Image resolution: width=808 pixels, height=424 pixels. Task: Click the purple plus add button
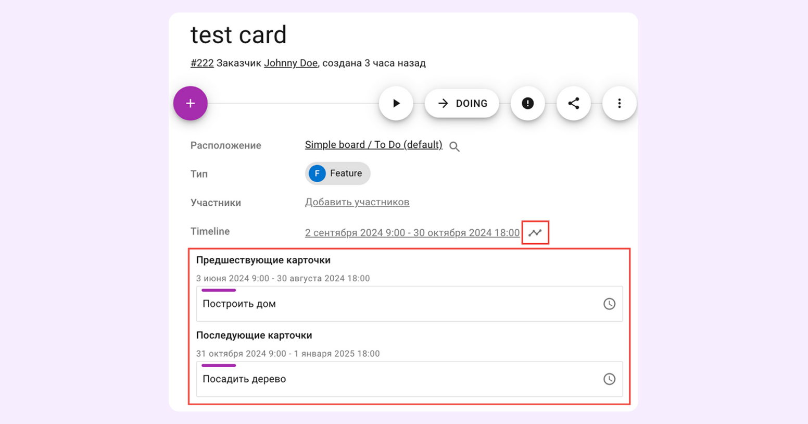point(191,103)
